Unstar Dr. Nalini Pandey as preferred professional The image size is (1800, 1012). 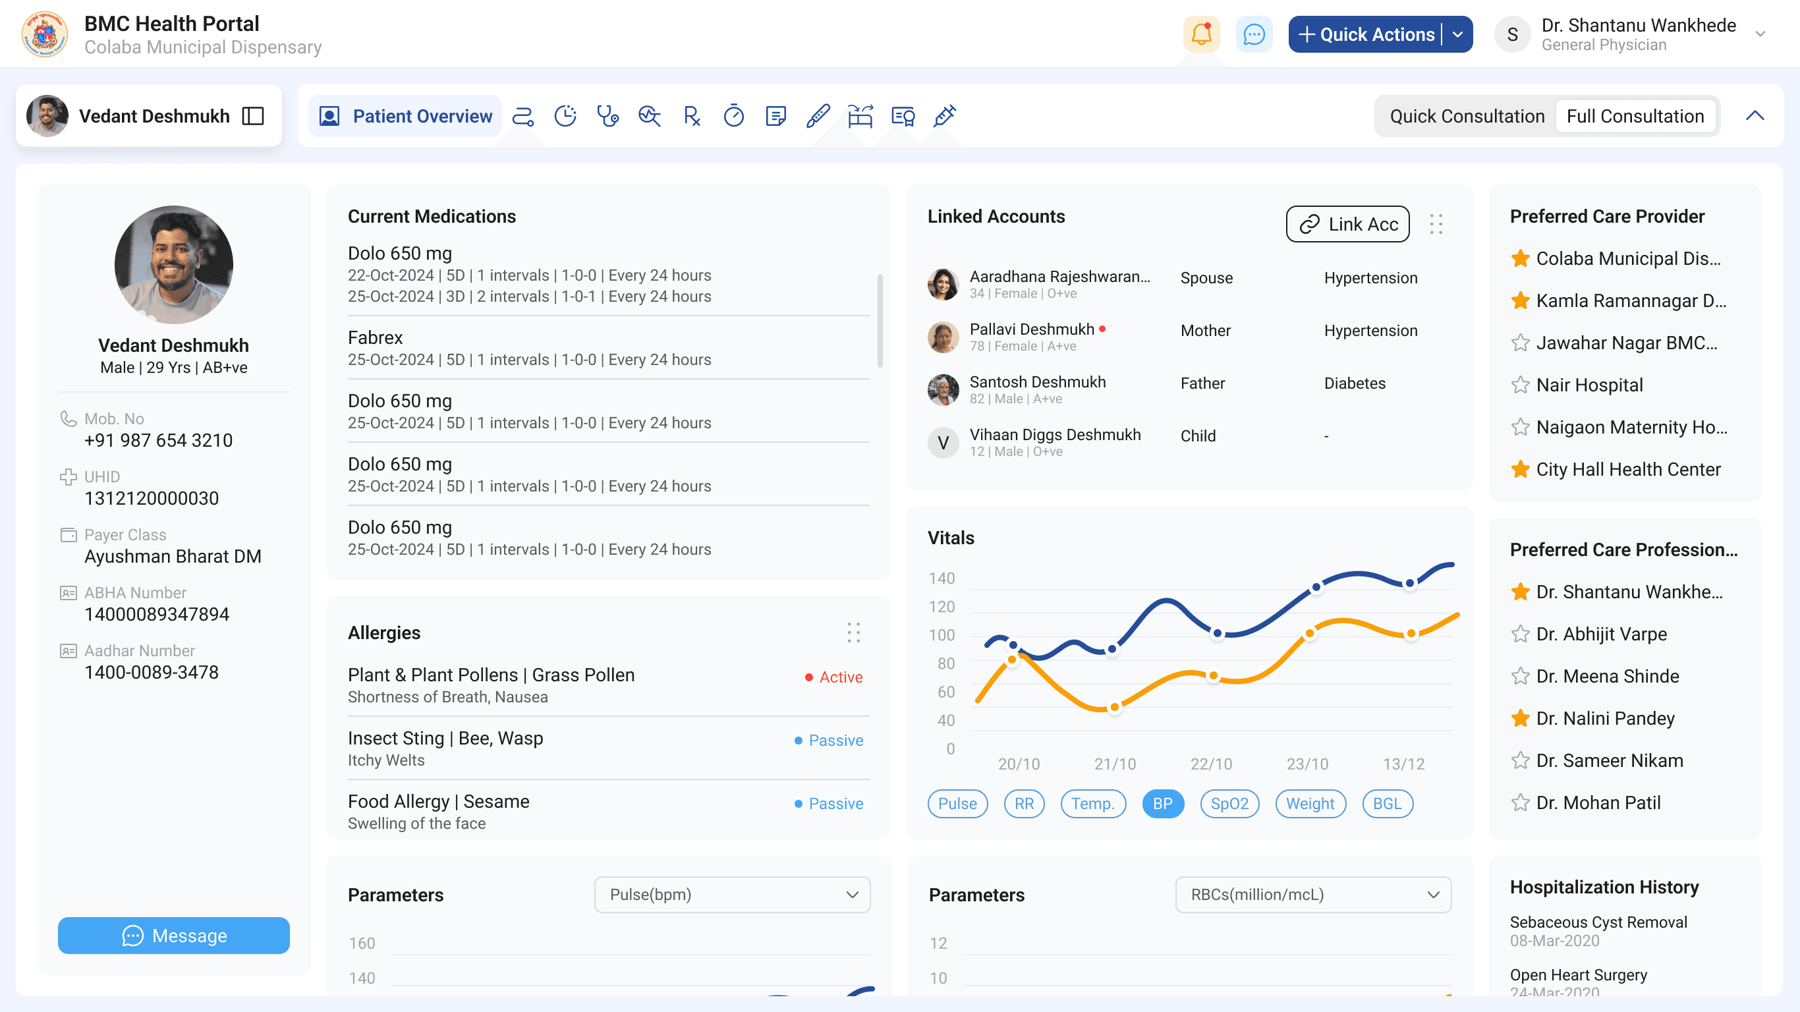(1520, 718)
